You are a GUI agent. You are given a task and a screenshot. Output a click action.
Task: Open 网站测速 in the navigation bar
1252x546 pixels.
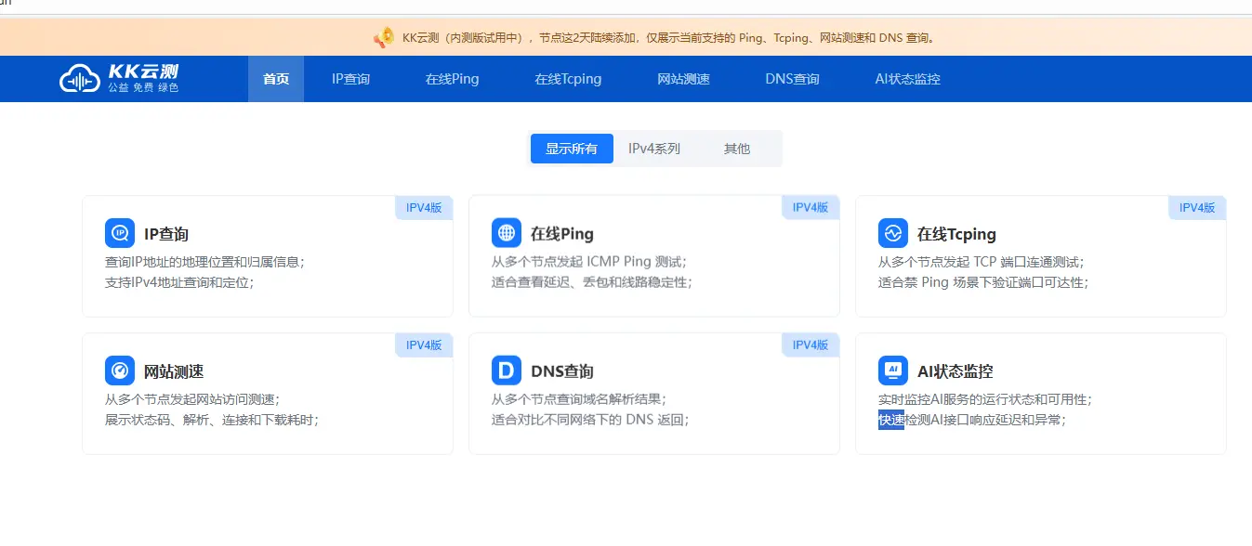pyautogui.click(x=683, y=79)
